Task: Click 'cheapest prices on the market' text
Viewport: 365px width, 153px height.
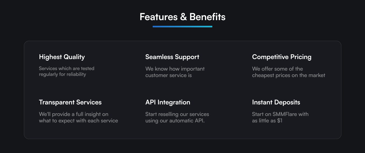Action: [x=288, y=75]
